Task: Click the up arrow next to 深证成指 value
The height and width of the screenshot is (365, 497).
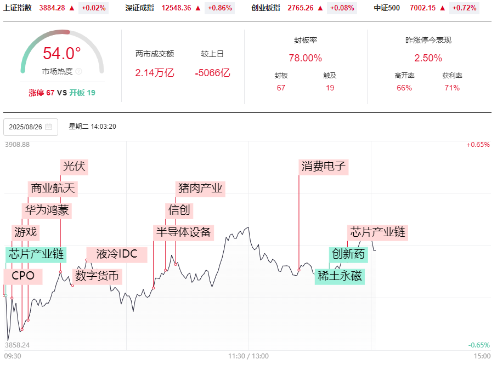Action: pos(197,8)
